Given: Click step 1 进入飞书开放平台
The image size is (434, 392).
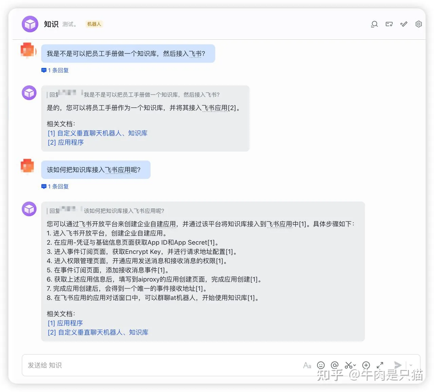Looking at the screenshot, I should click(108, 233).
